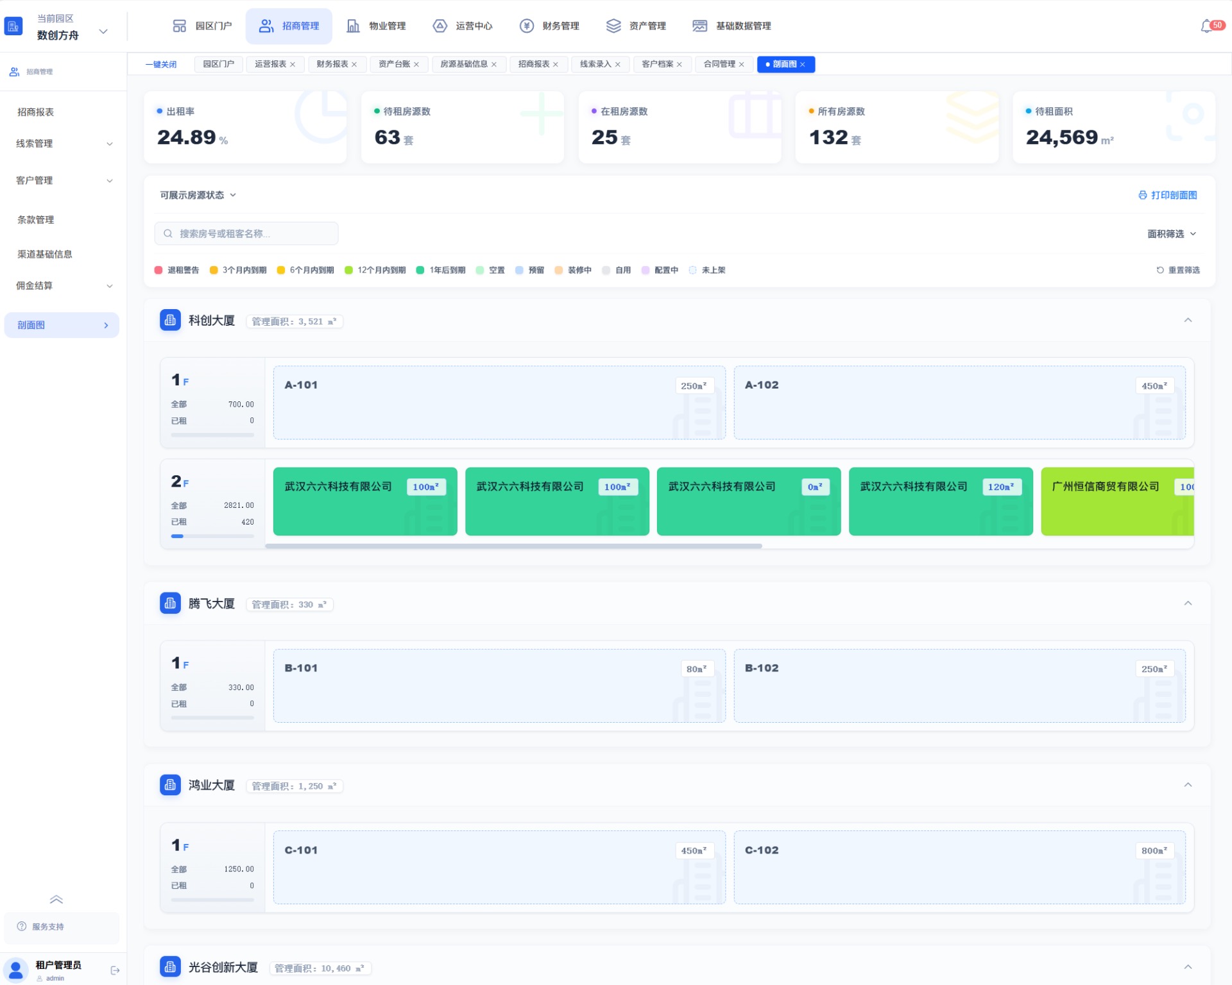Image resolution: width=1232 pixels, height=985 pixels.
Task: Click the 鸿业大厦 building icon
Action: click(x=170, y=785)
